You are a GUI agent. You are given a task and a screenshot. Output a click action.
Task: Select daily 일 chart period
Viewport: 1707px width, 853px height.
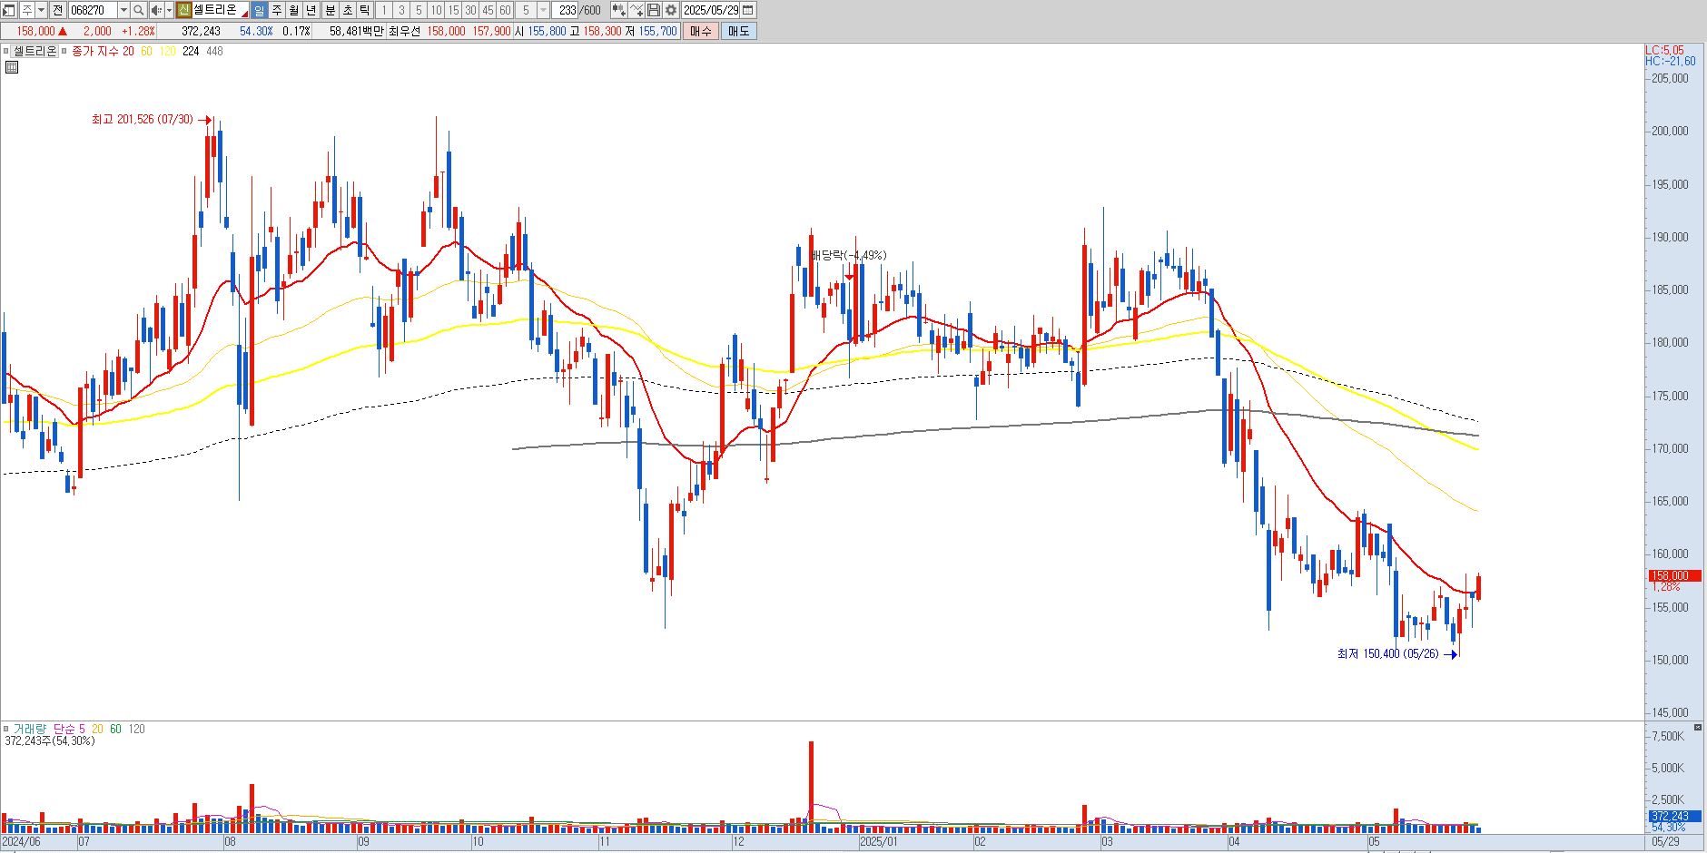click(260, 10)
